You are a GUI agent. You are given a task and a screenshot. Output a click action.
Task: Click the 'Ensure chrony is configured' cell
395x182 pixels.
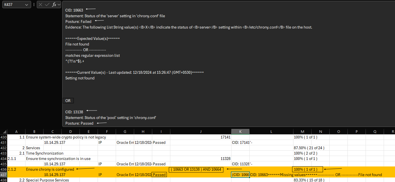(x=50, y=170)
